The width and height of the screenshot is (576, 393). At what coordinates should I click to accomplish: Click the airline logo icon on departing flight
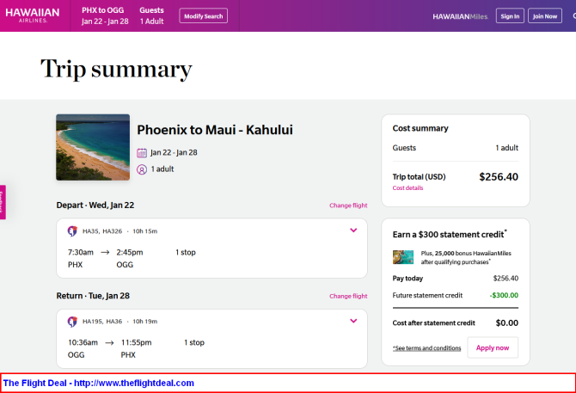coord(72,231)
